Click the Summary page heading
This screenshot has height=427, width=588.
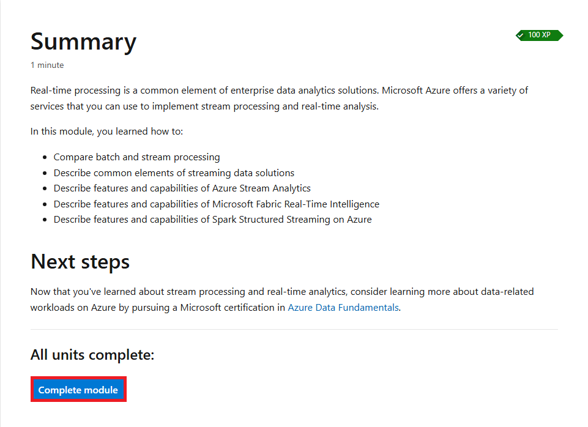(x=83, y=42)
